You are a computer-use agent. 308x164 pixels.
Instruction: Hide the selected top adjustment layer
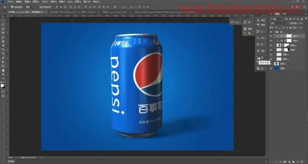click(x=271, y=36)
